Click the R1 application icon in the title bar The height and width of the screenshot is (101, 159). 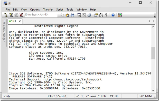click(x=5, y=4)
